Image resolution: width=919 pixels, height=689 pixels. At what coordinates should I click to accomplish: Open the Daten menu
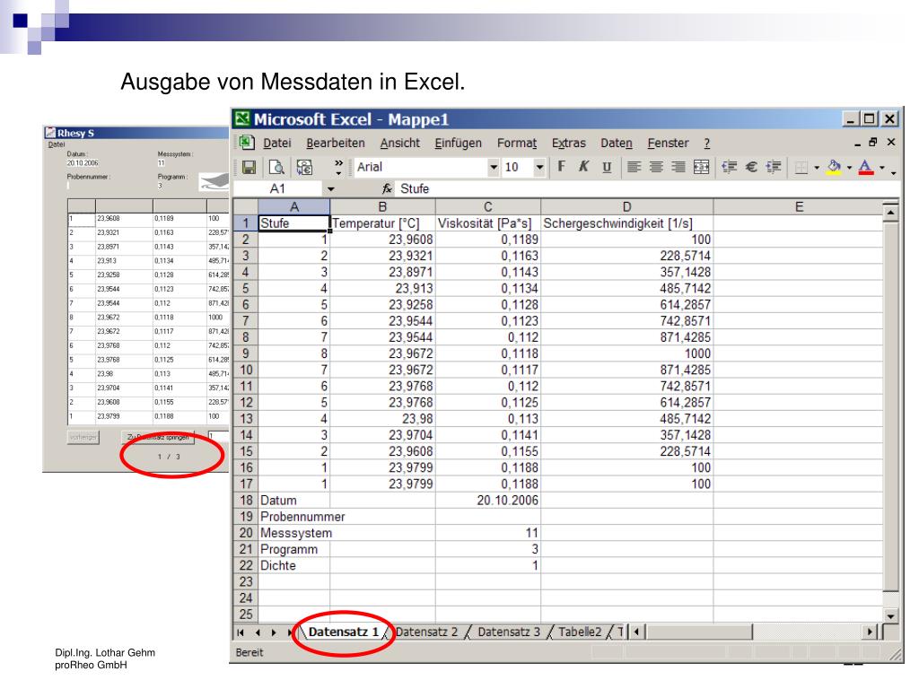click(617, 143)
